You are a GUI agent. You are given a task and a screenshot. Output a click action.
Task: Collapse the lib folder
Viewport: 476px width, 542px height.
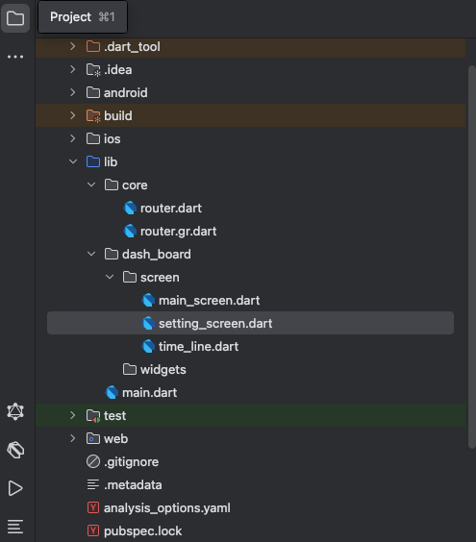[x=73, y=161]
